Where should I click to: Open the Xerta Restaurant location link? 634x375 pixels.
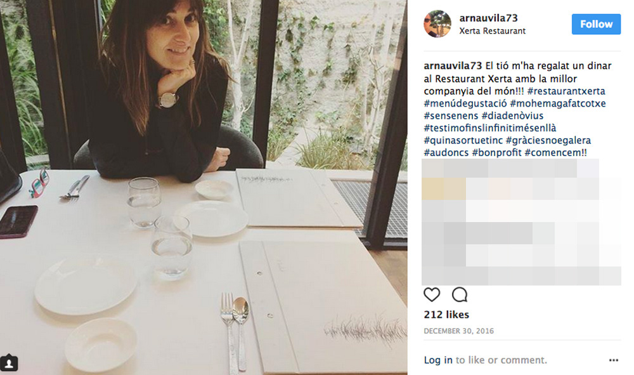tap(493, 30)
